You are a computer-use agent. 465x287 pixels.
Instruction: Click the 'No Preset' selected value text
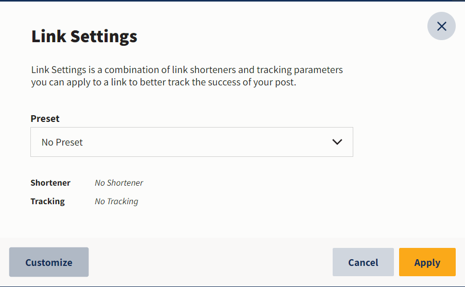[62, 142]
